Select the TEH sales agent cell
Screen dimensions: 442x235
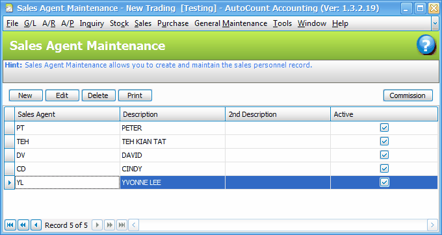[x=67, y=142]
